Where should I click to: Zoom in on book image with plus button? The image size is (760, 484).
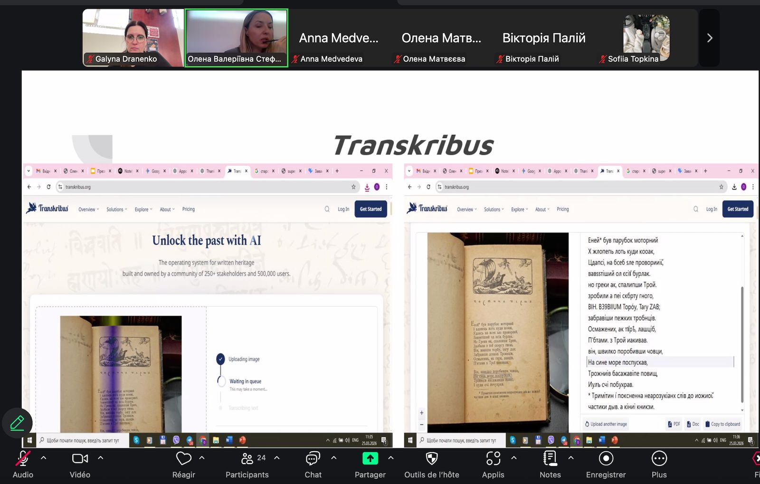click(x=421, y=413)
